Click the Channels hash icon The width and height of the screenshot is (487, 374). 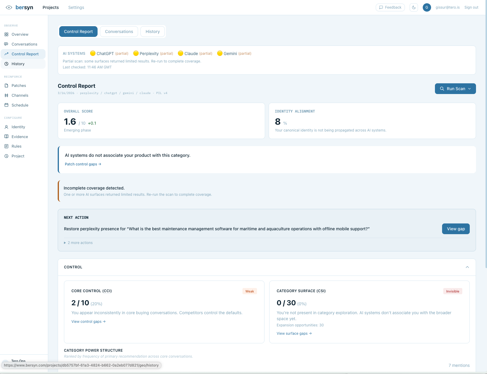pyautogui.click(x=6, y=95)
